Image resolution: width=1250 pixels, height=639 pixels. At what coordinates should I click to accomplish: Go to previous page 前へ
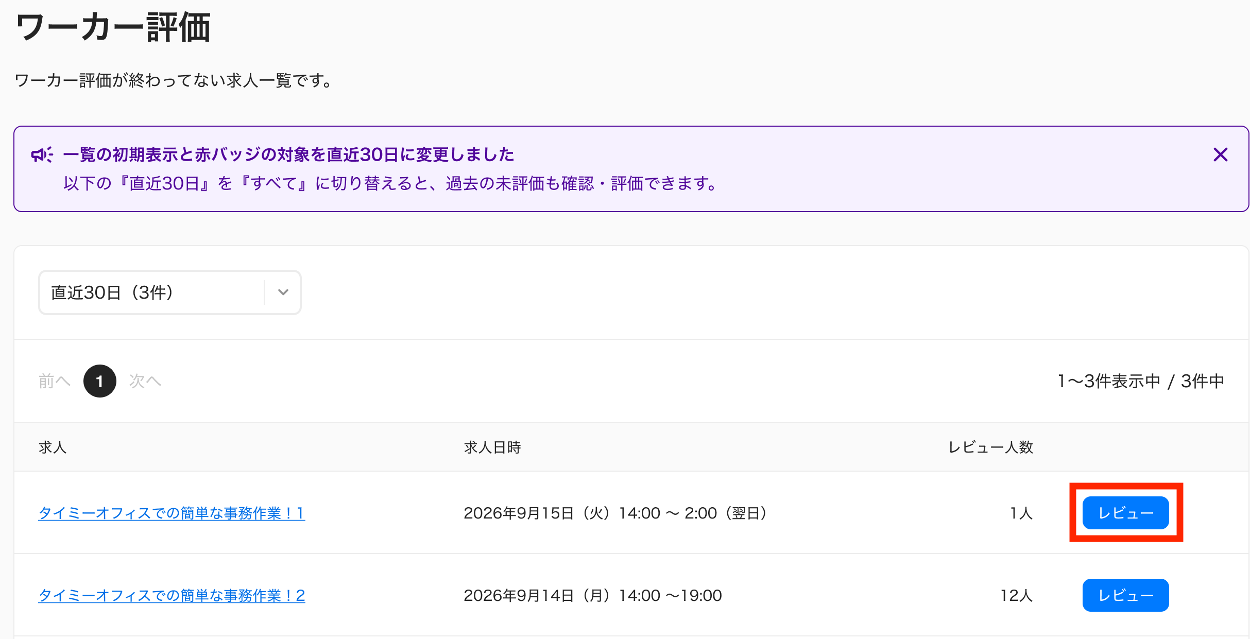coord(54,381)
